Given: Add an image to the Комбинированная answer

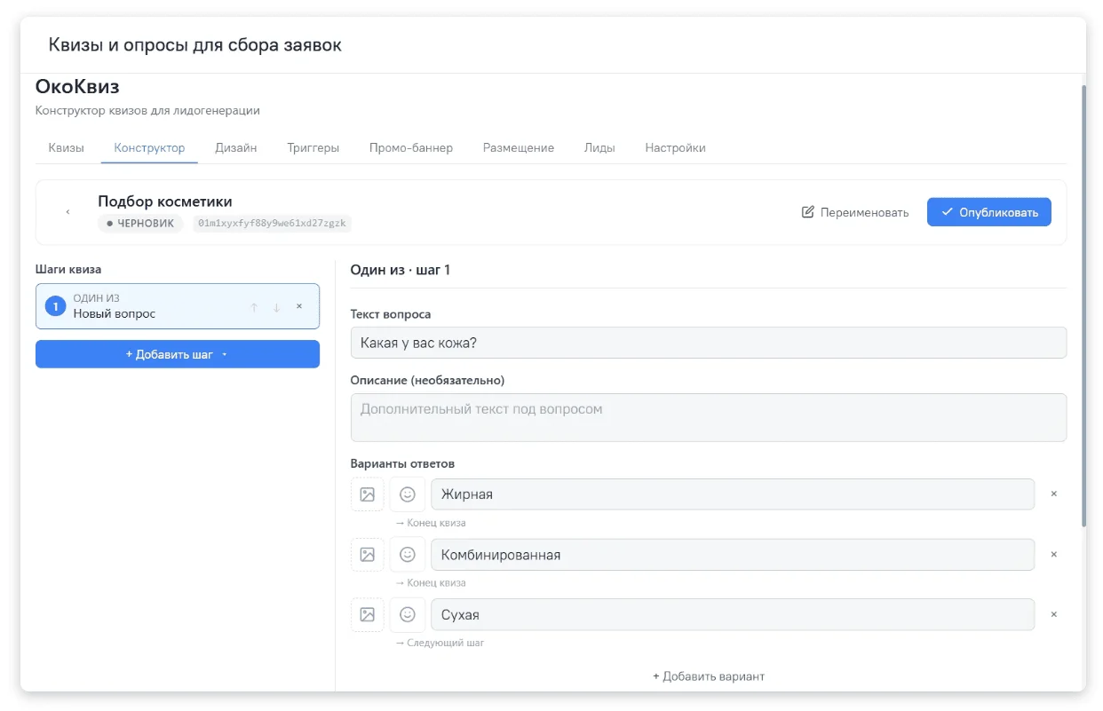Looking at the screenshot, I should 368,555.
